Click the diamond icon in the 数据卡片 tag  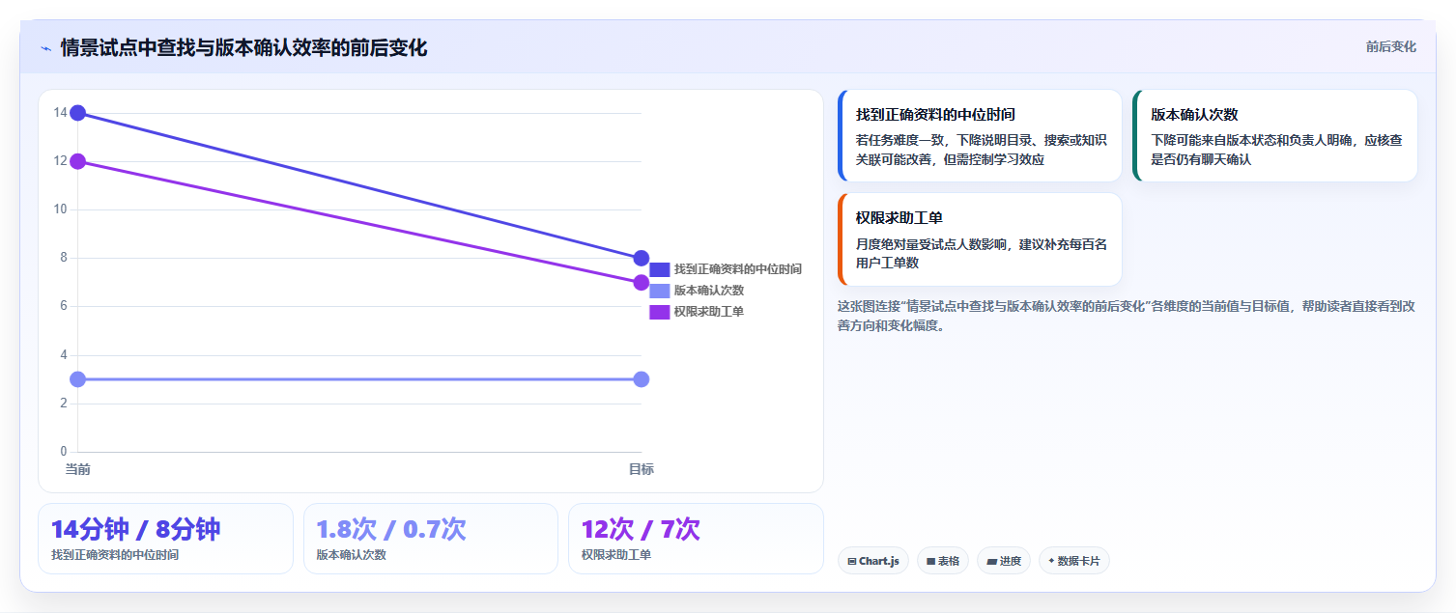(x=1051, y=560)
